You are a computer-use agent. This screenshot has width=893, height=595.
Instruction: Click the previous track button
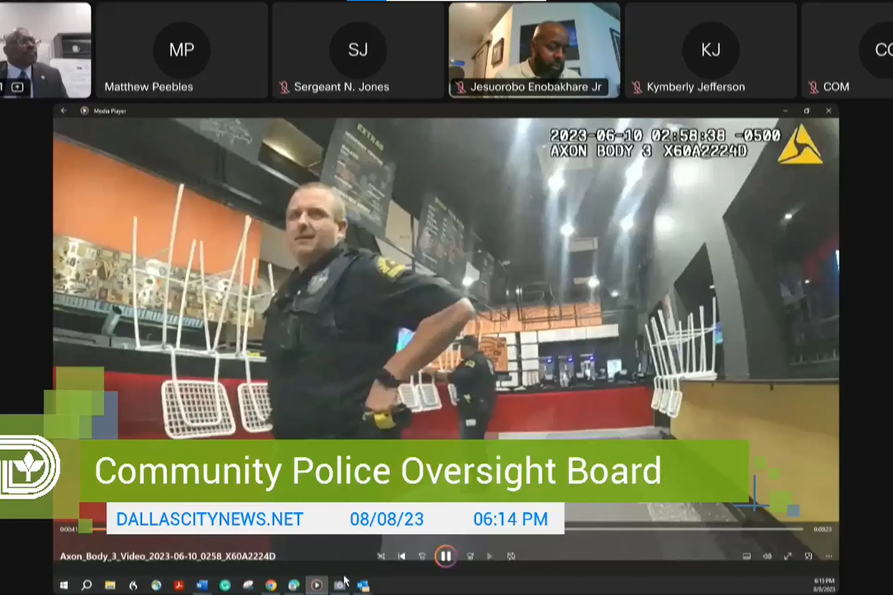(x=402, y=556)
